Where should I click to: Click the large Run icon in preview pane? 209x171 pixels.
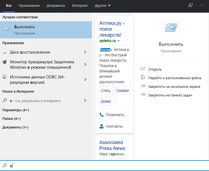tap(171, 27)
